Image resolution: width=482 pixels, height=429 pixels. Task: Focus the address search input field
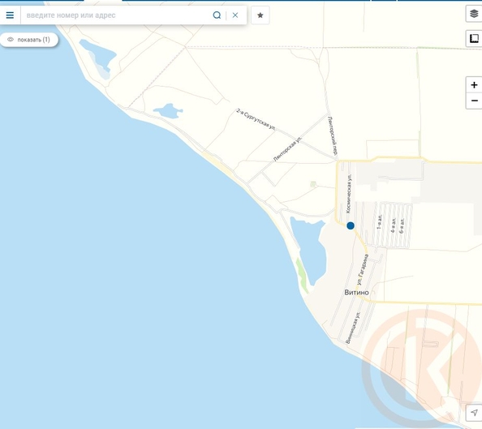click(x=117, y=15)
